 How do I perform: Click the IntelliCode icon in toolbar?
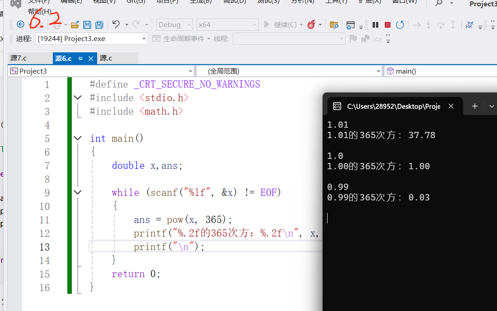[x=469, y=25]
